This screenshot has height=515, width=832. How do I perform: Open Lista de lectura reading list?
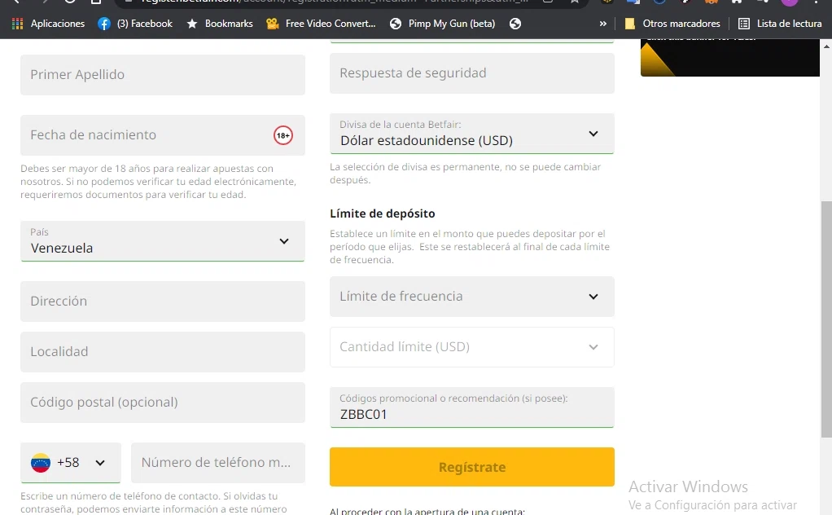781,24
